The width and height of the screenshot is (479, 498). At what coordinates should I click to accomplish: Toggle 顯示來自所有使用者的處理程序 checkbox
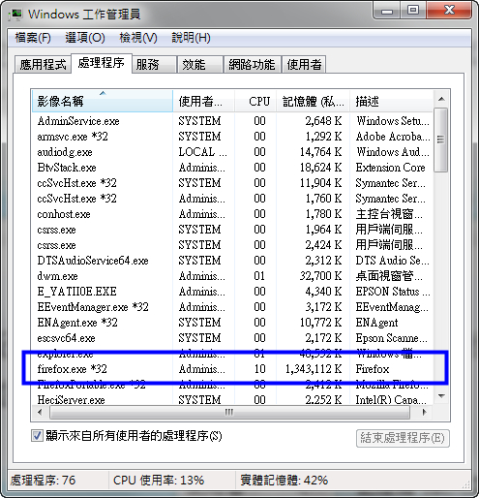point(37,436)
